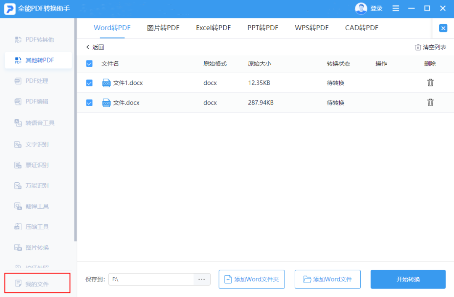Screen dimensions: 454x297
Task: Open the hamburger menu in title bar
Action: 396,8
